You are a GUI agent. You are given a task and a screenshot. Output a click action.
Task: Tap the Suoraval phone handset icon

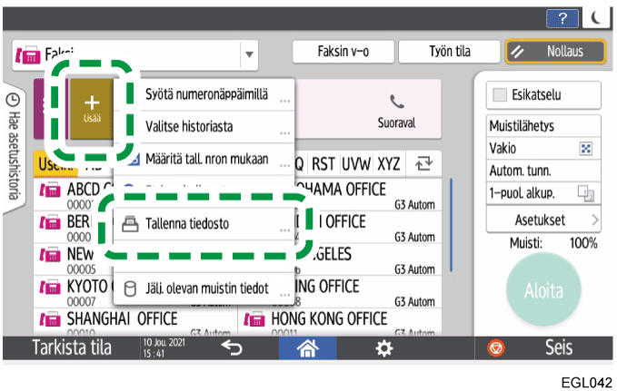[x=395, y=101]
